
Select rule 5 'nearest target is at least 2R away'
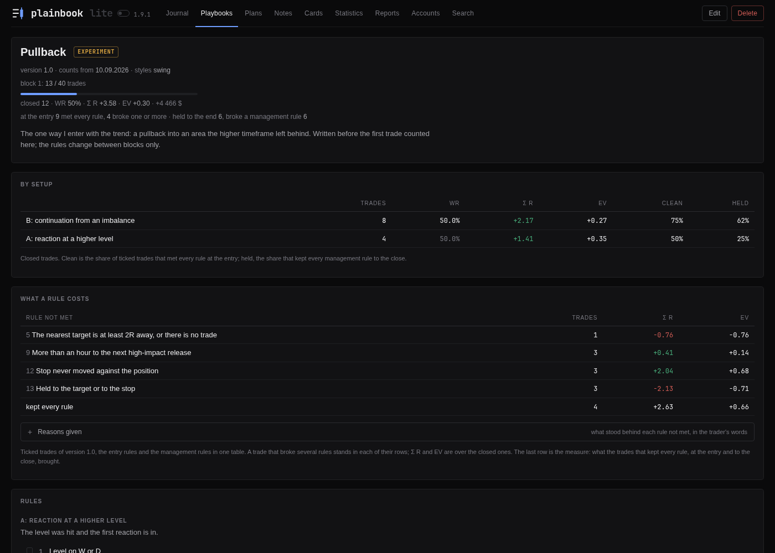(387, 335)
